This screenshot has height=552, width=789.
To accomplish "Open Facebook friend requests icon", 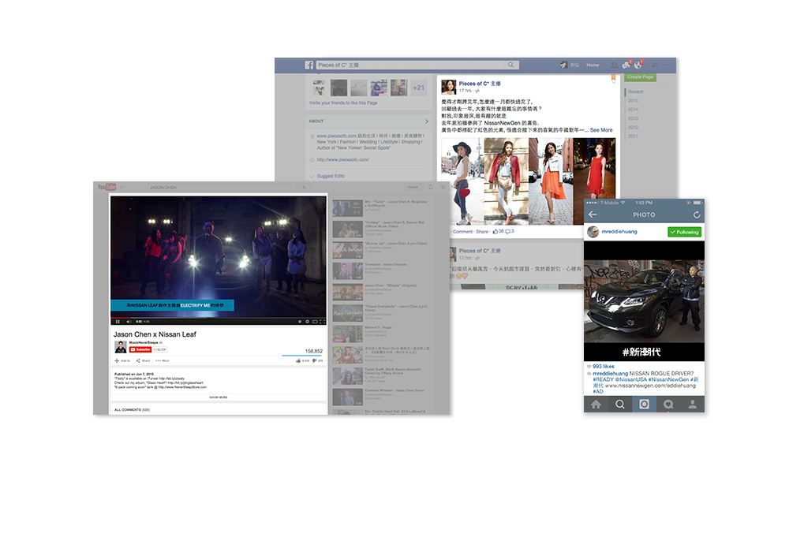I will 614,65.
